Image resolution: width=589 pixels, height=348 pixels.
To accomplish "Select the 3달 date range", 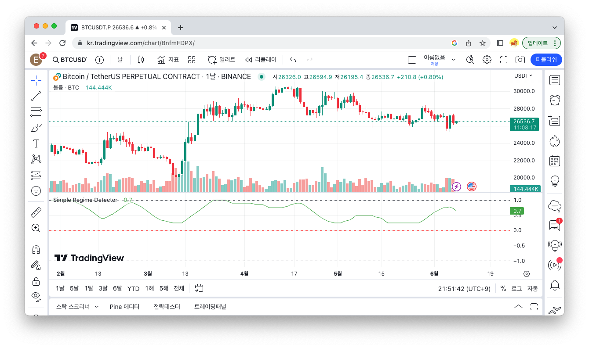I will coord(103,288).
